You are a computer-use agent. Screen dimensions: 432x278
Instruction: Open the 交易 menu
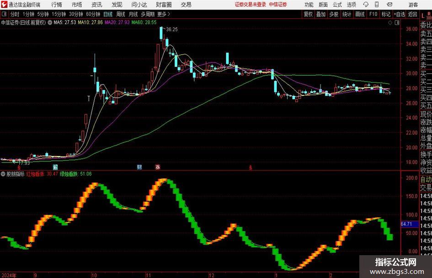pyautogui.click(x=186, y=5)
